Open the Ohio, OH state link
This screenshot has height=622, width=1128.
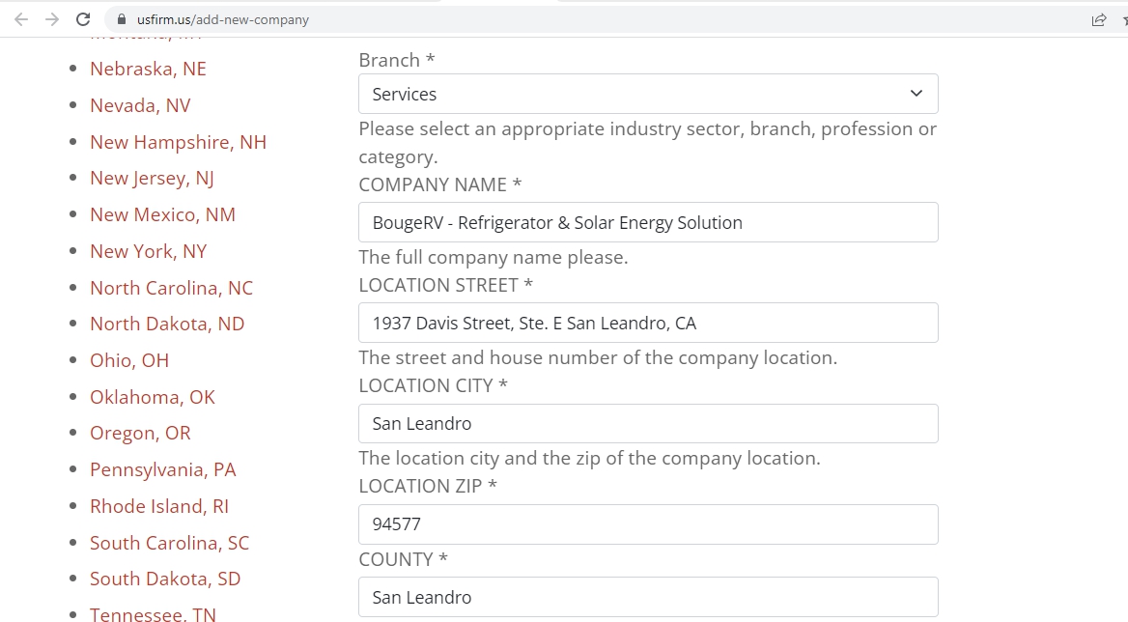129,360
